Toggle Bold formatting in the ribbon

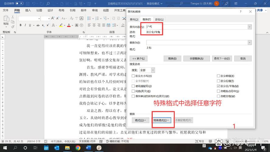click(20, 25)
